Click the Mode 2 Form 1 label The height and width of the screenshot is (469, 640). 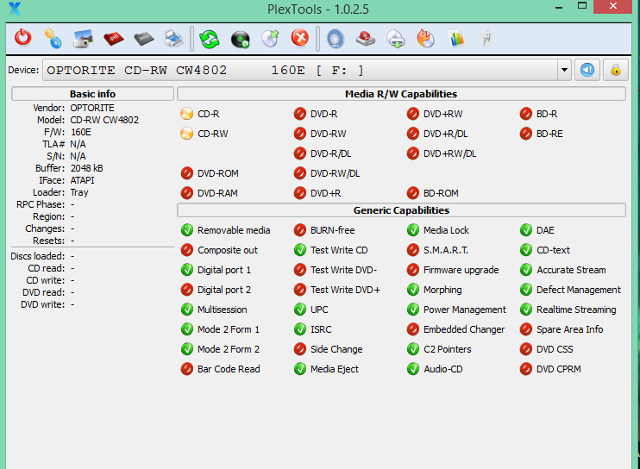pos(229,329)
